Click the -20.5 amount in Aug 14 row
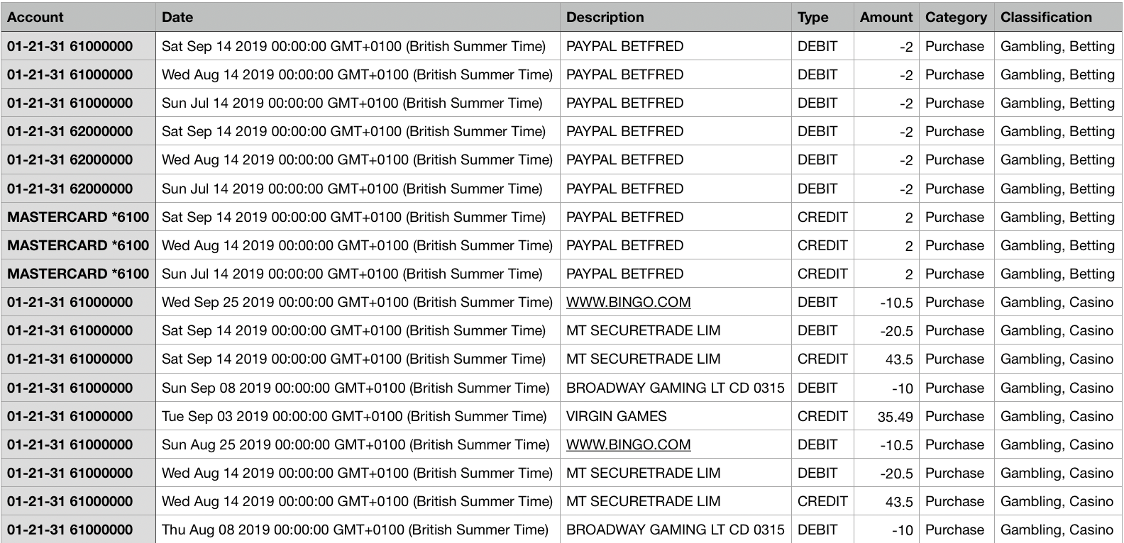Screen dimensions: 1124x543 [x=896, y=474]
